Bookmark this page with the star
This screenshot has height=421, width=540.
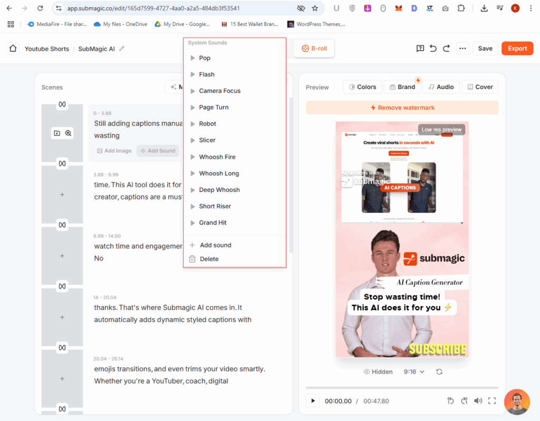pyautogui.click(x=315, y=8)
